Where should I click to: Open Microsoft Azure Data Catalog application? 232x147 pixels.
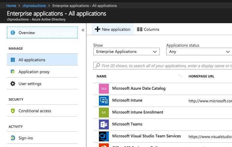click(x=139, y=88)
